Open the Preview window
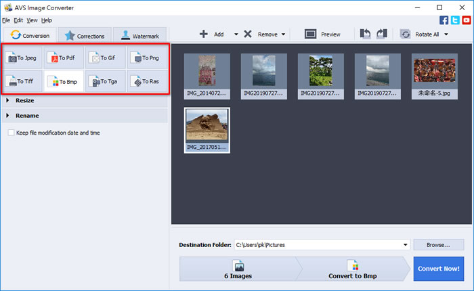The height and width of the screenshot is (291, 474). 322,34
